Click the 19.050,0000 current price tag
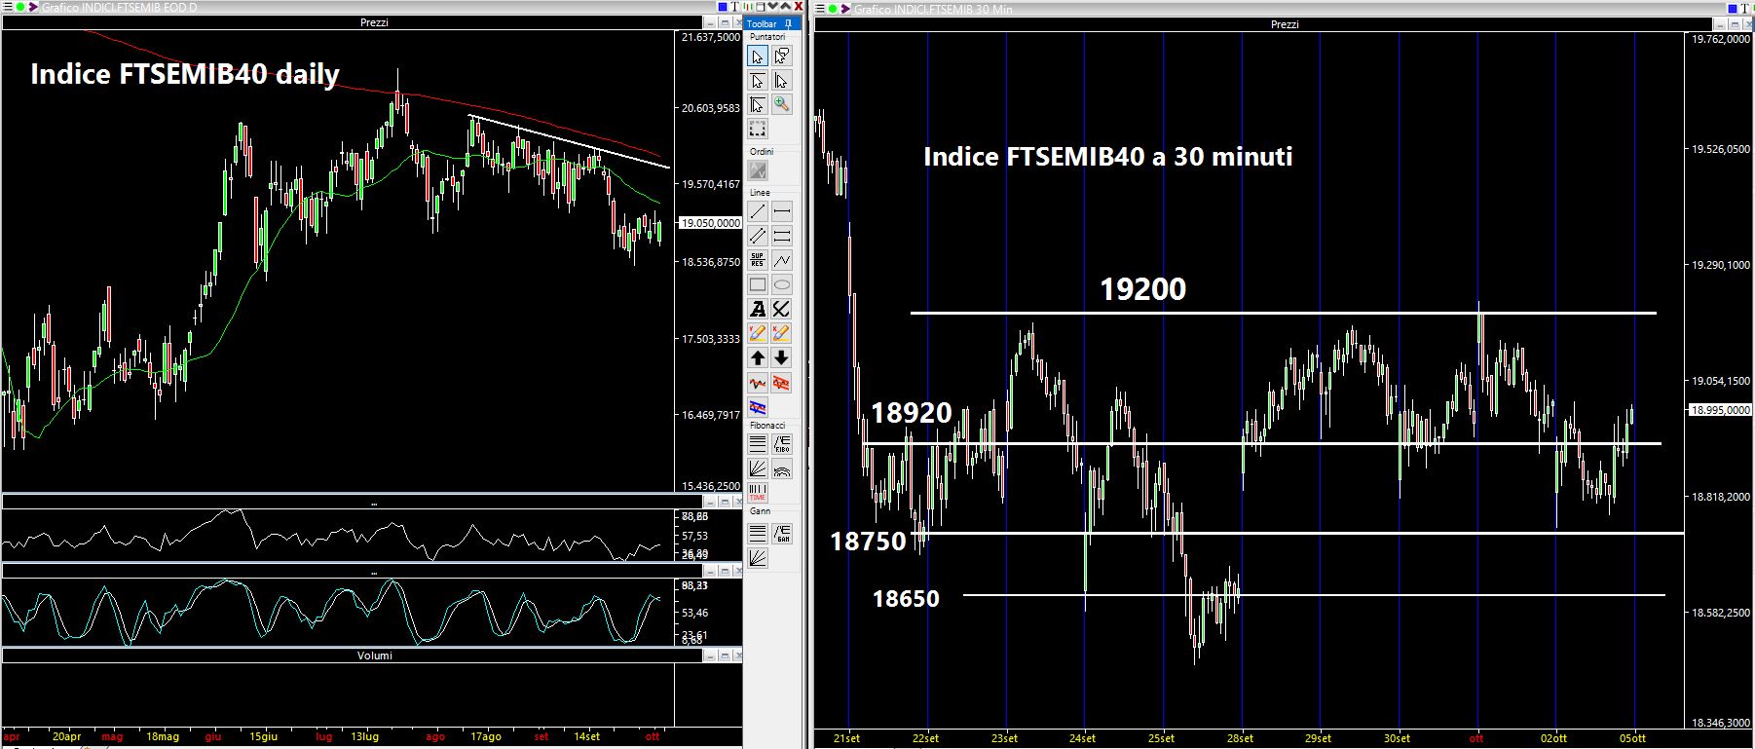The image size is (1755, 749). pyautogui.click(x=710, y=223)
